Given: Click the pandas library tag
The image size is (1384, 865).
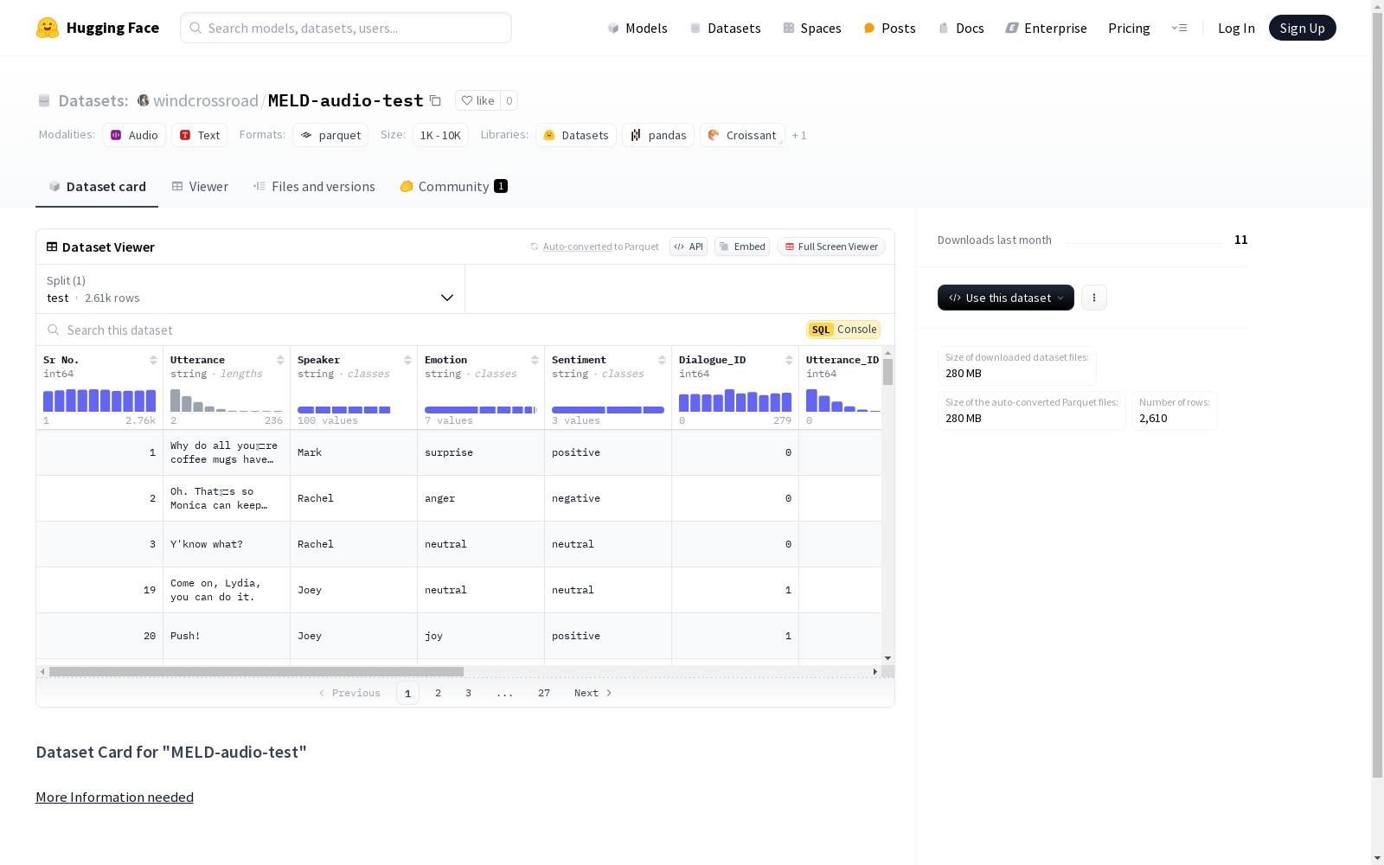Looking at the screenshot, I should click(658, 135).
